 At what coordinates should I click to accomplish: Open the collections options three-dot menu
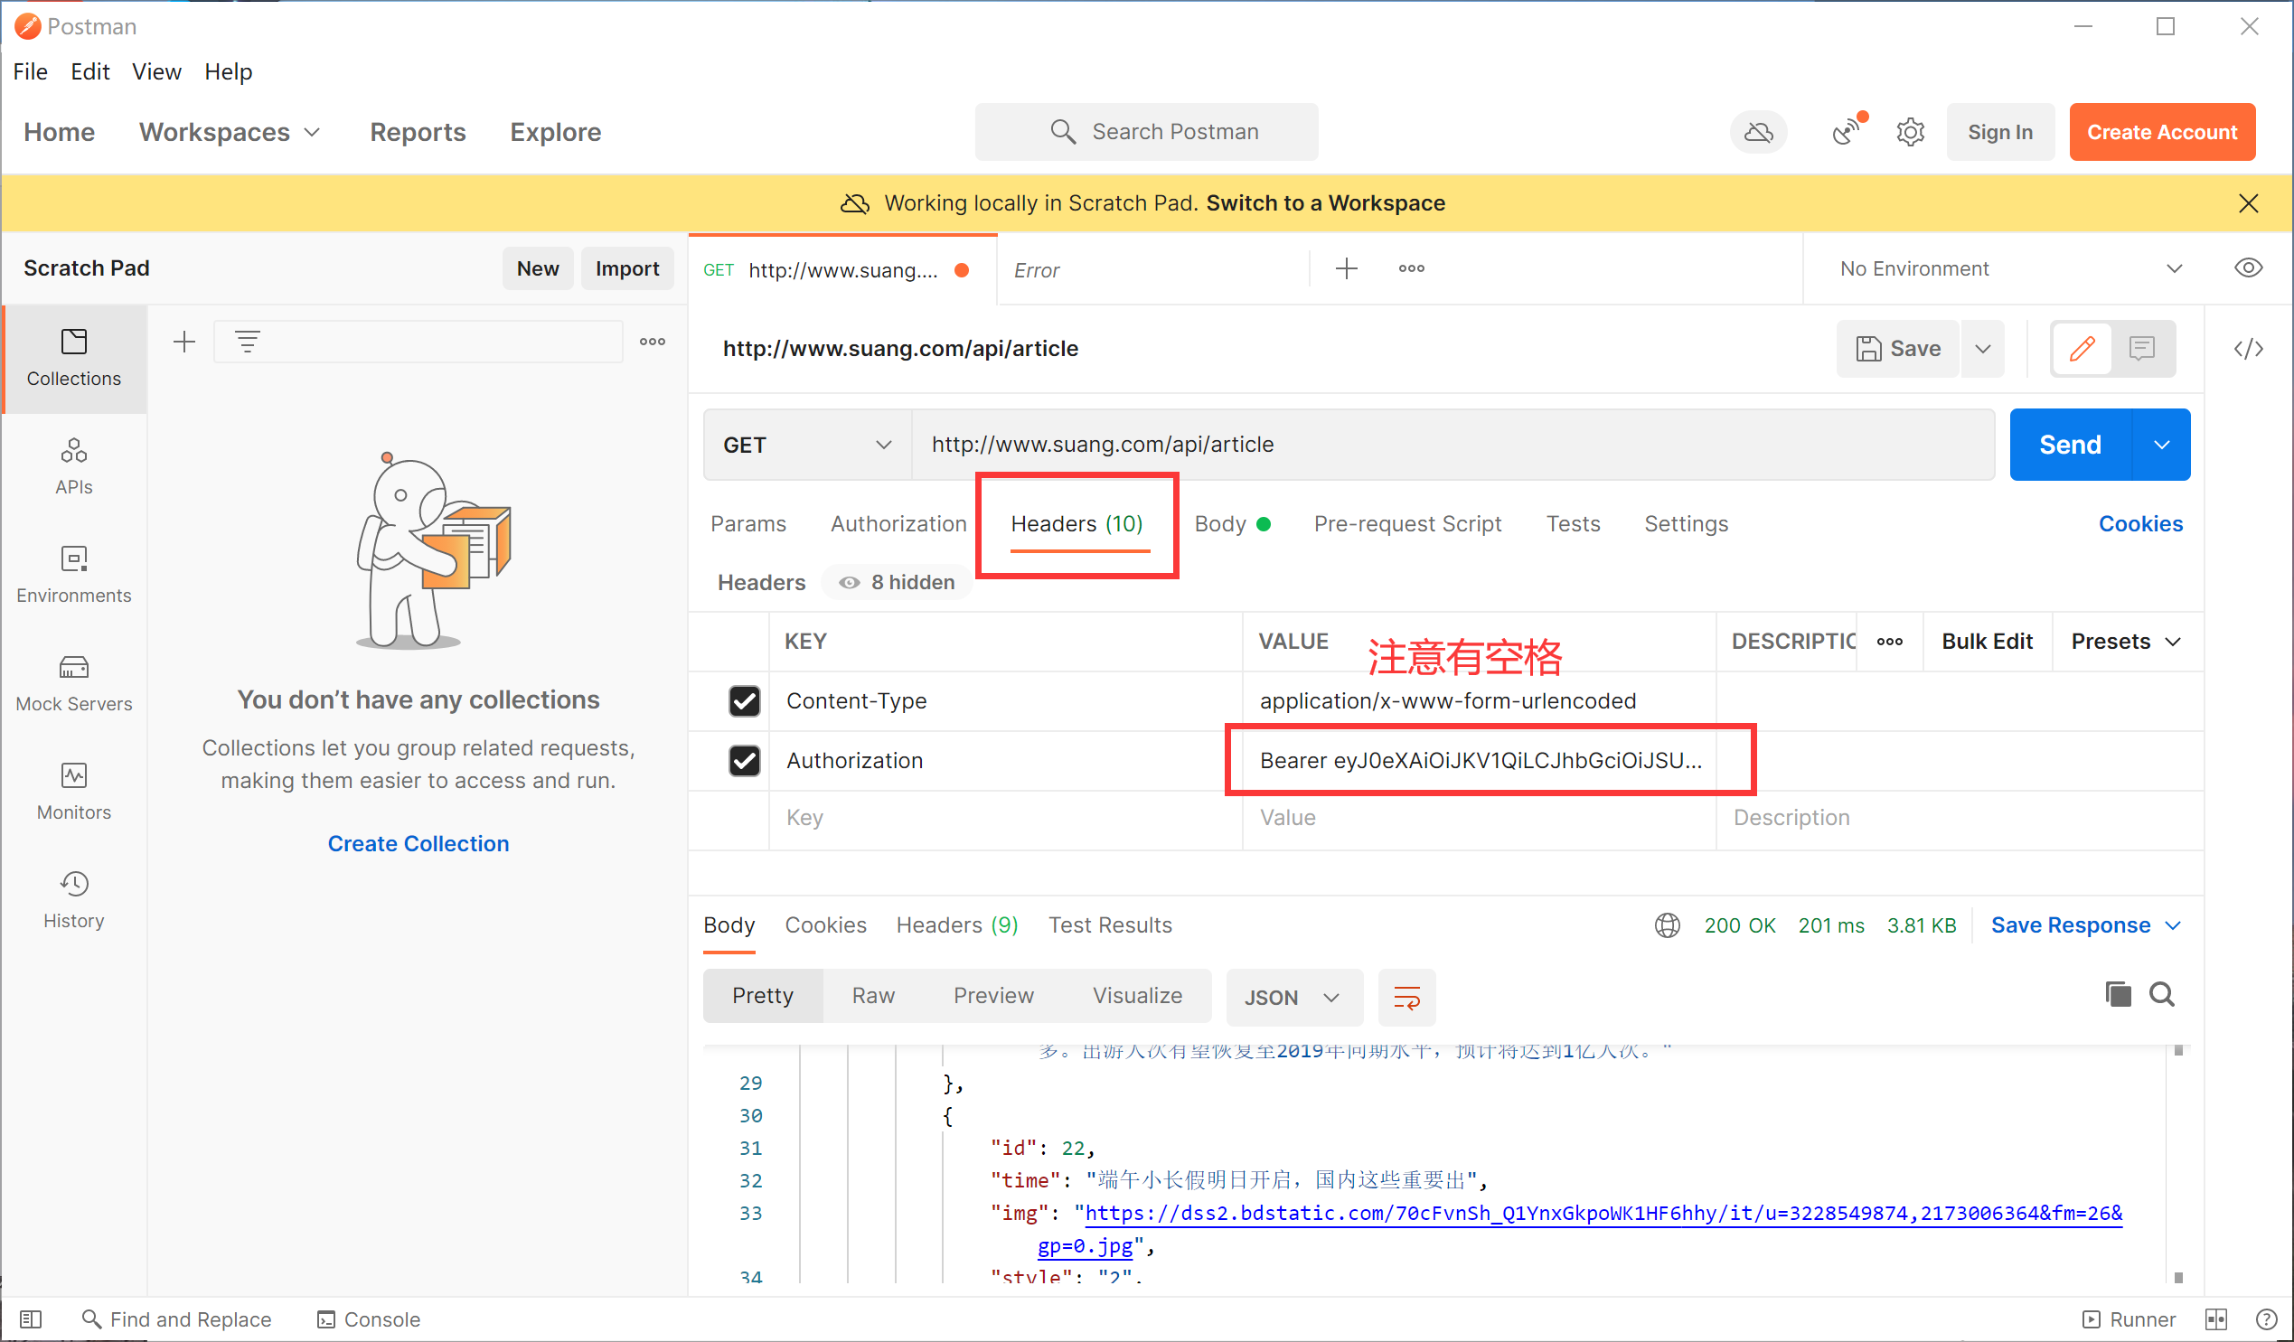pyautogui.click(x=652, y=342)
